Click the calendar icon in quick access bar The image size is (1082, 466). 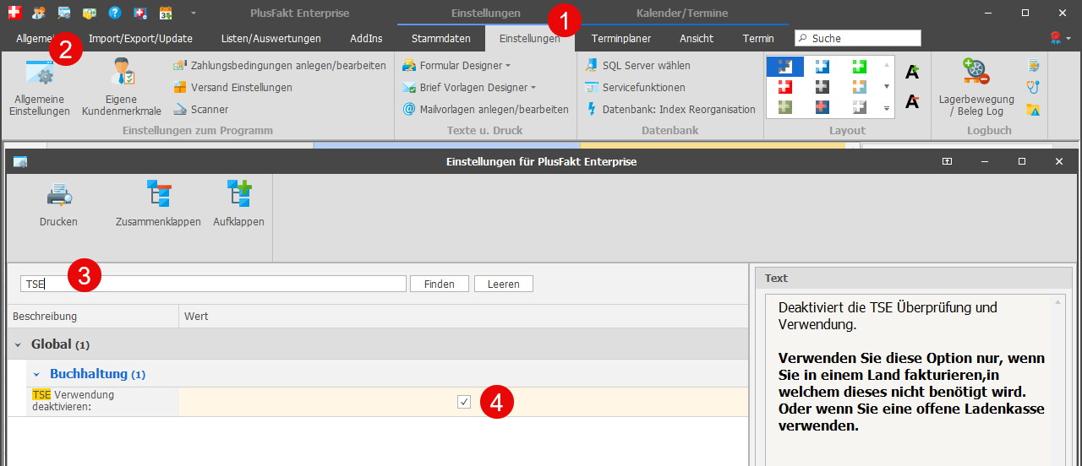pyautogui.click(x=166, y=13)
